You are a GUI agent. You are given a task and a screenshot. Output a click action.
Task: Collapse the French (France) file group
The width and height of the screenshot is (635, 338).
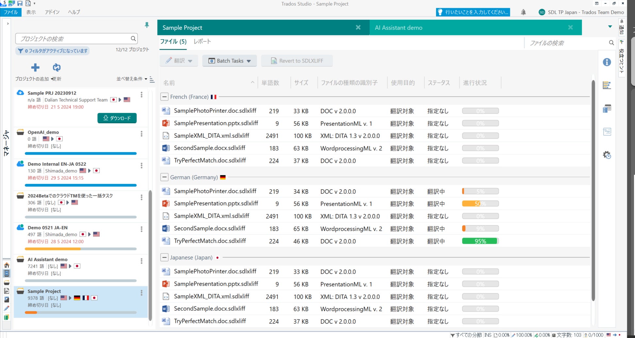coord(164,97)
